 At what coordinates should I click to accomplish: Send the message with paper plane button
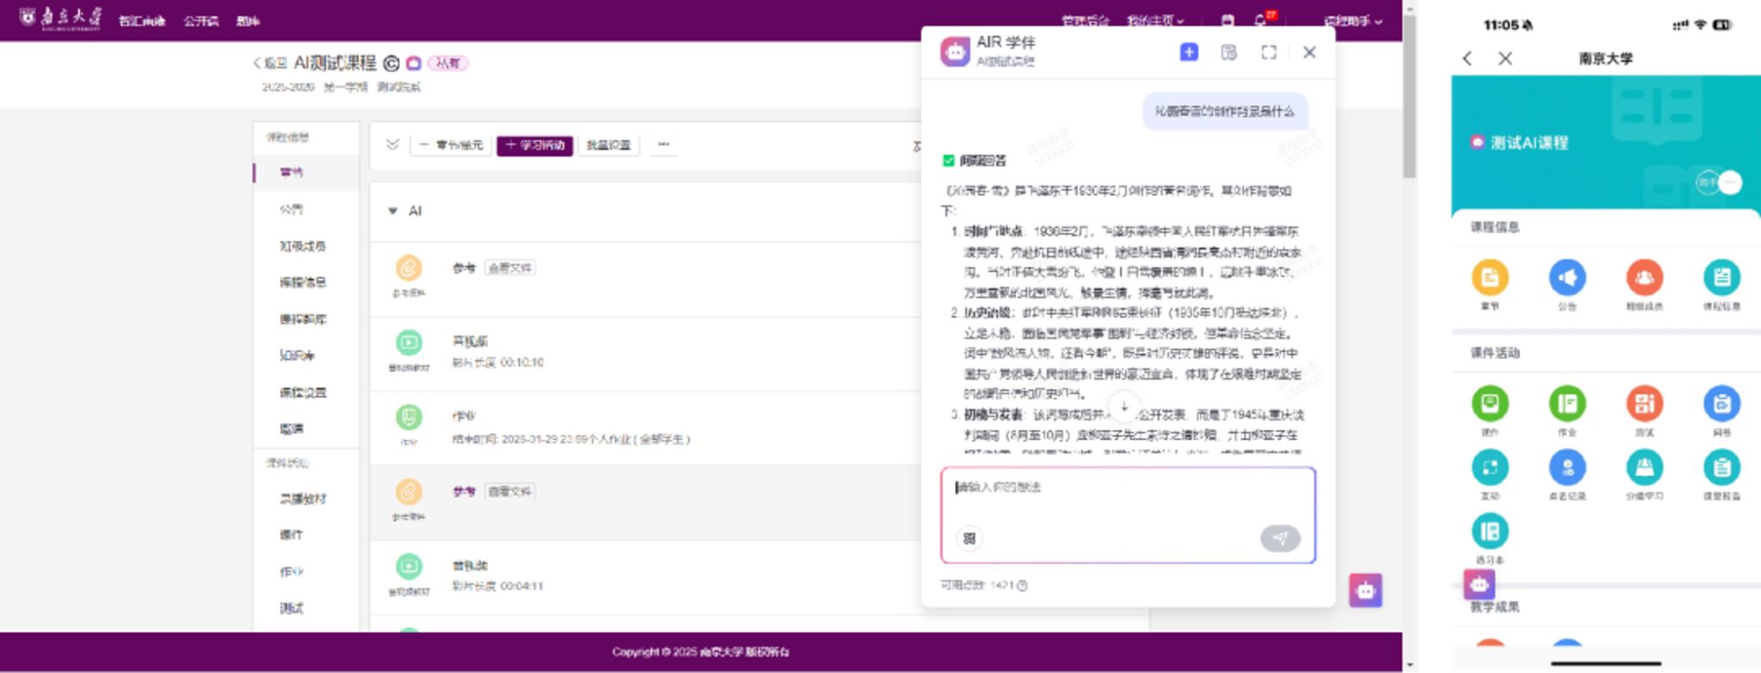(1279, 538)
